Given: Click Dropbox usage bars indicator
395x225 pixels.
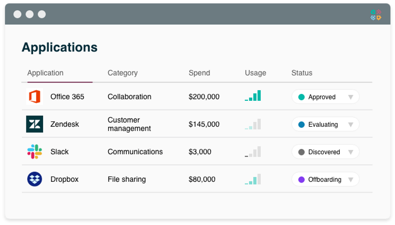Looking at the screenshot, I should (x=253, y=179).
